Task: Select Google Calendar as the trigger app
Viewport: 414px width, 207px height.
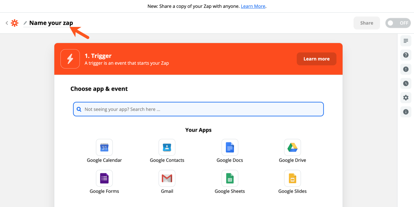Action: 104,147
